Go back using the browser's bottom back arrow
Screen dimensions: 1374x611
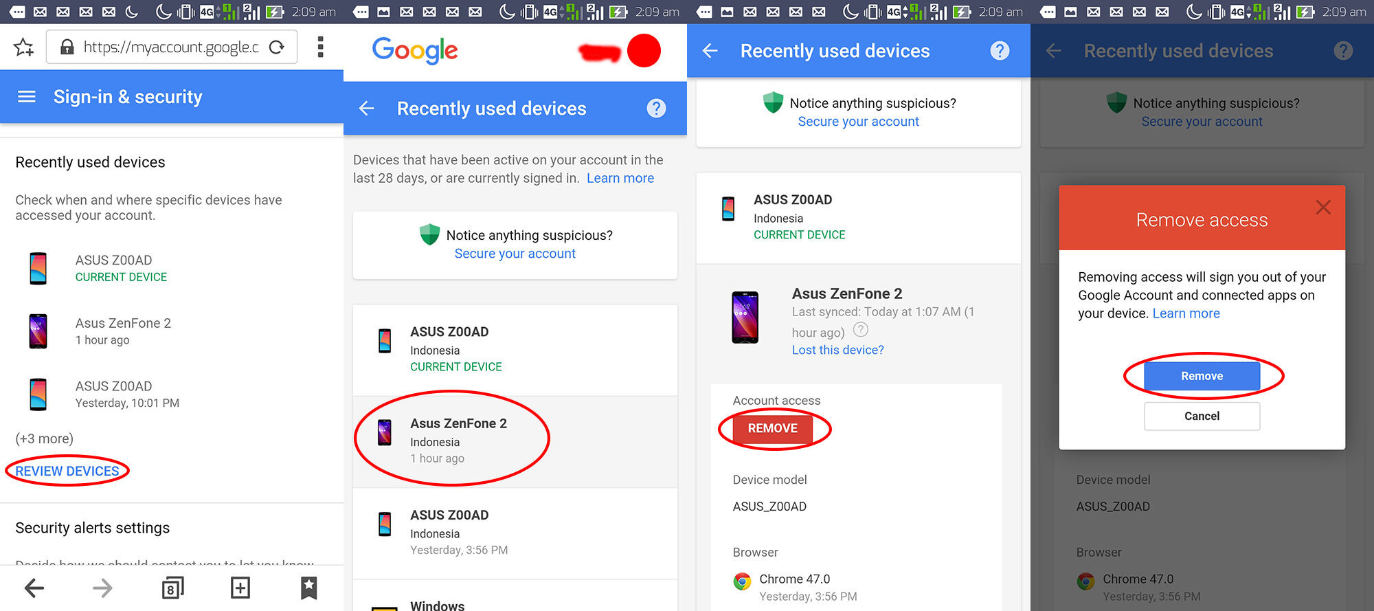[34, 588]
